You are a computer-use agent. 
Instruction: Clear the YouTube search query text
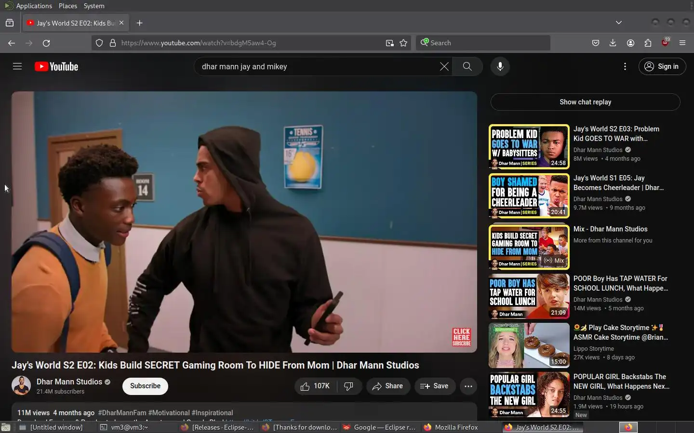click(444, 66)
